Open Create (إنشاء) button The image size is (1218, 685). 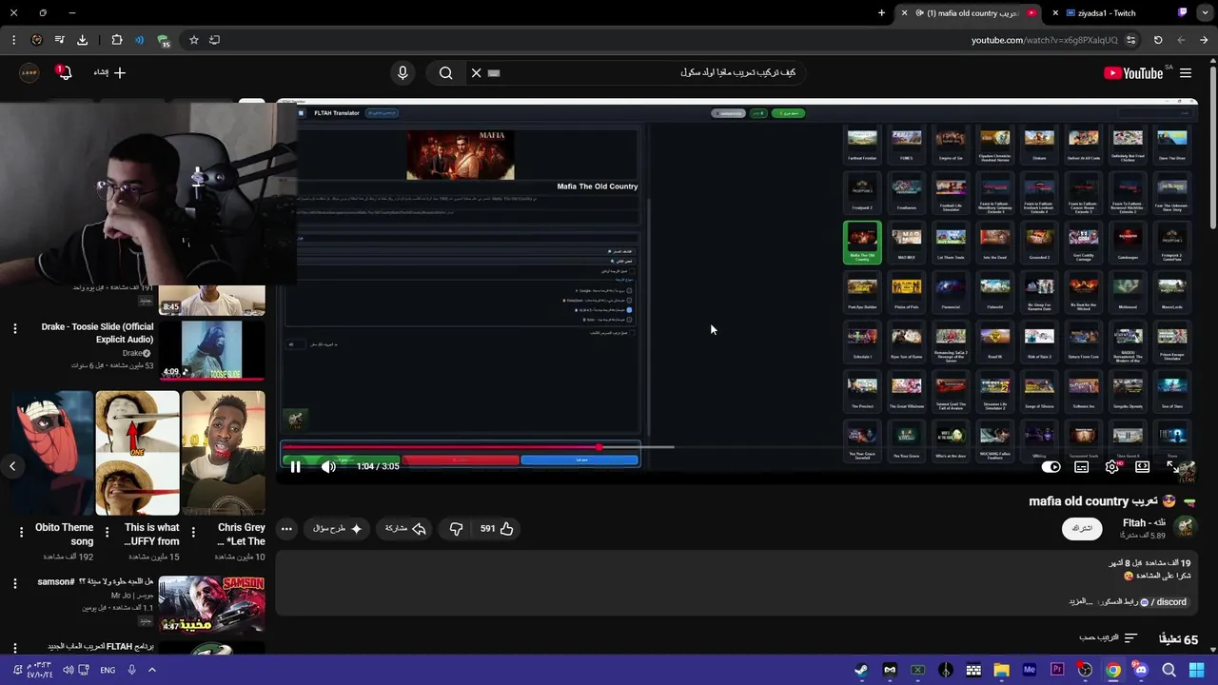coord(109,72)
